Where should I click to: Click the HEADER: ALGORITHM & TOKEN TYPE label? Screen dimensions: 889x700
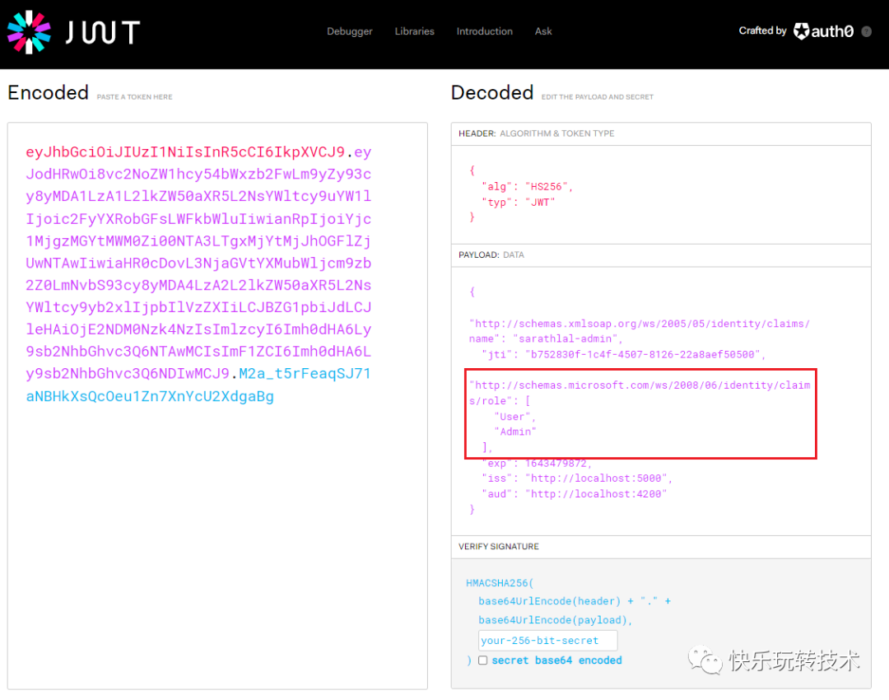(x=537, y=133)
